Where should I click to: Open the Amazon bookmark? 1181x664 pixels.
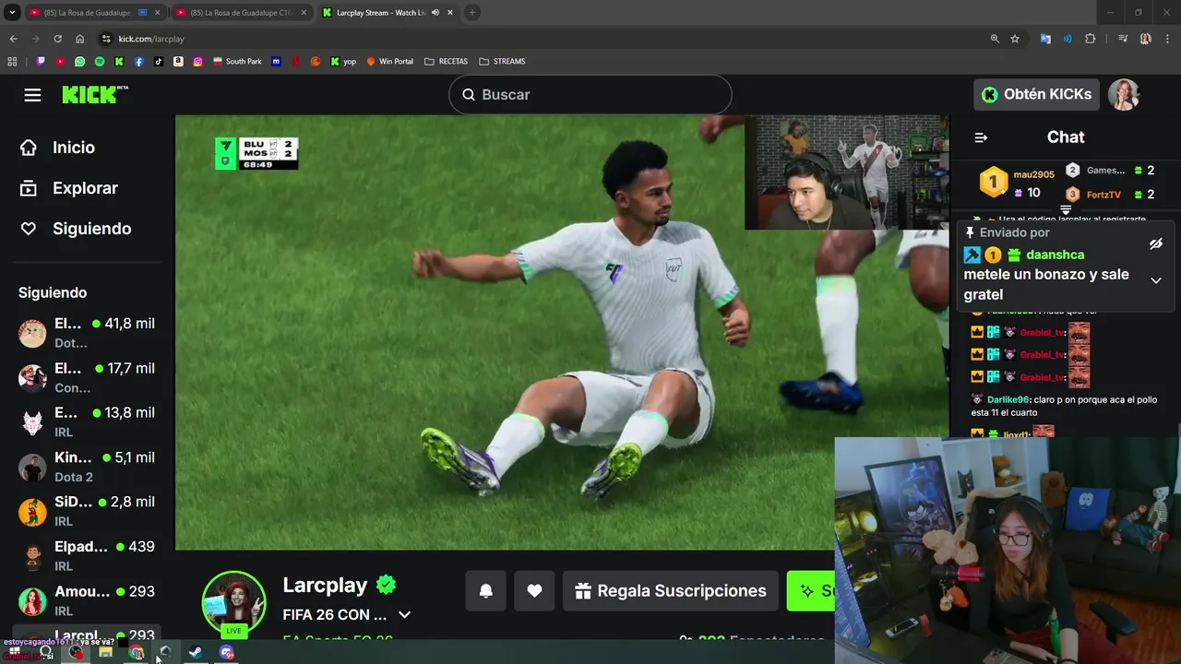[x=178, y=62]
